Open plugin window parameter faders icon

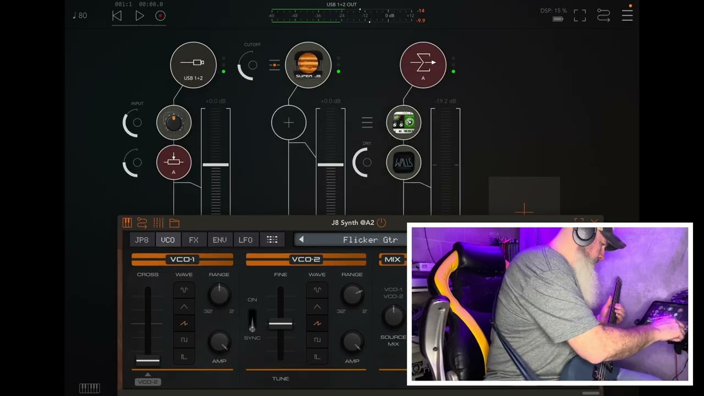(x=158, y=223)
